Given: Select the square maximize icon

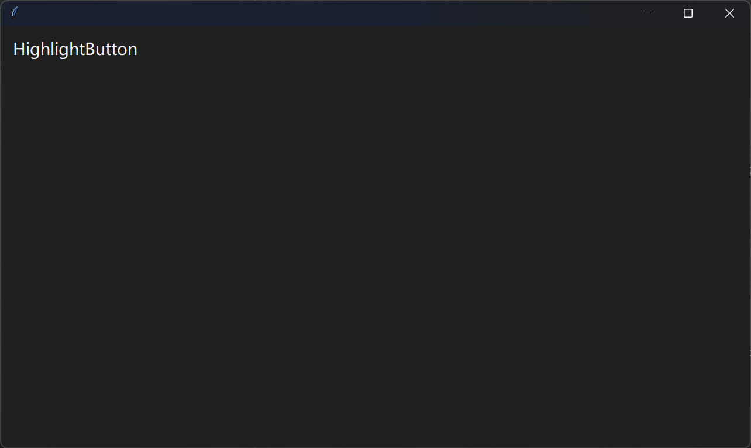Looking at the screenshot, I should click(688, 13).
